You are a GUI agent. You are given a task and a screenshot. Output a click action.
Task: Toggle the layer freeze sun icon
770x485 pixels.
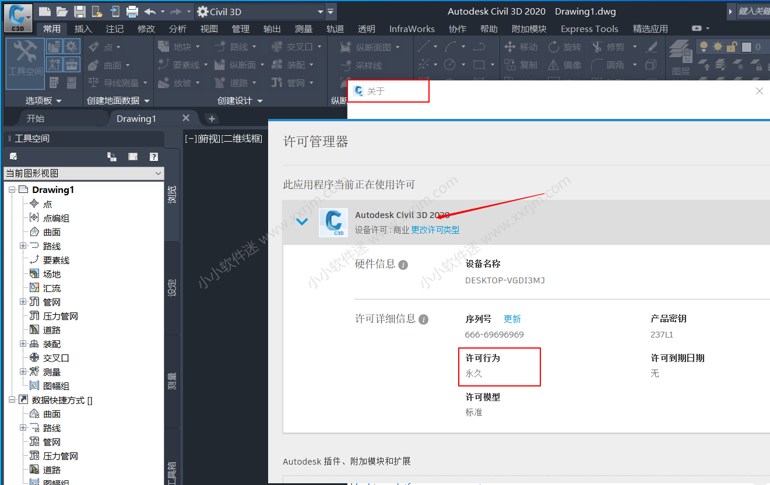click(x=718, y=47)
